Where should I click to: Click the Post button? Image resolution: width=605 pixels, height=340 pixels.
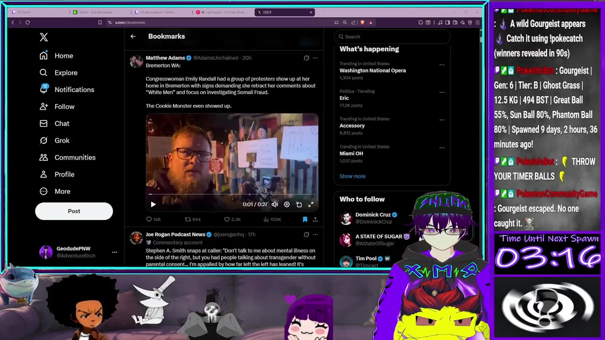coord(74,211)
